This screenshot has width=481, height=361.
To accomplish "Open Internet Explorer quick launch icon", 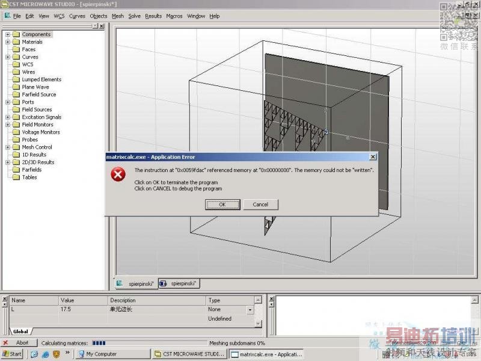I will click(46, 354).
